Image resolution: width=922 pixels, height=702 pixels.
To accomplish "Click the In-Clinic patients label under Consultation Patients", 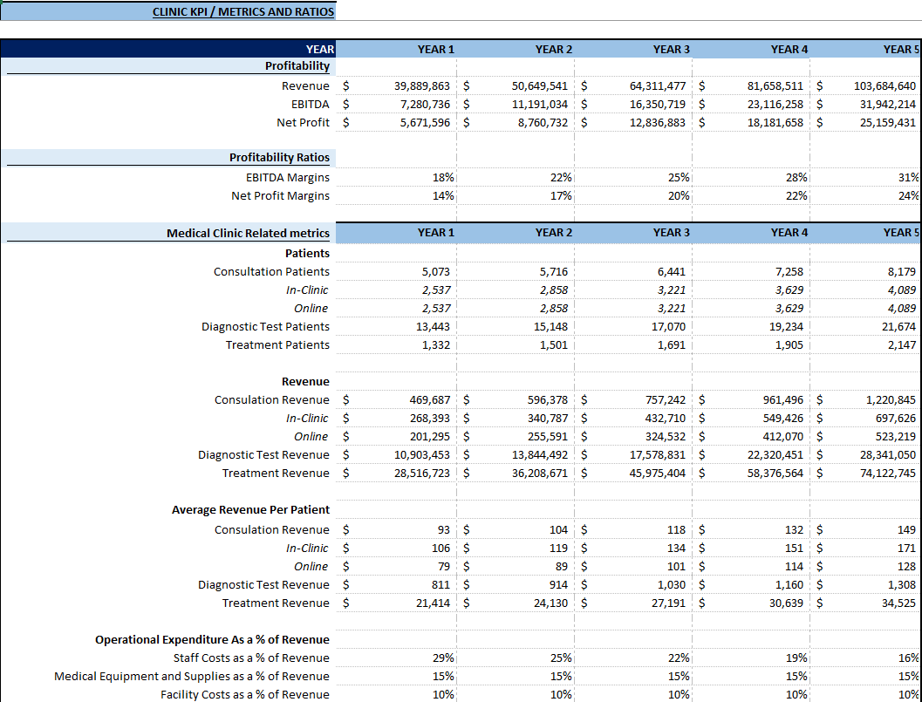I will point(311,290).
